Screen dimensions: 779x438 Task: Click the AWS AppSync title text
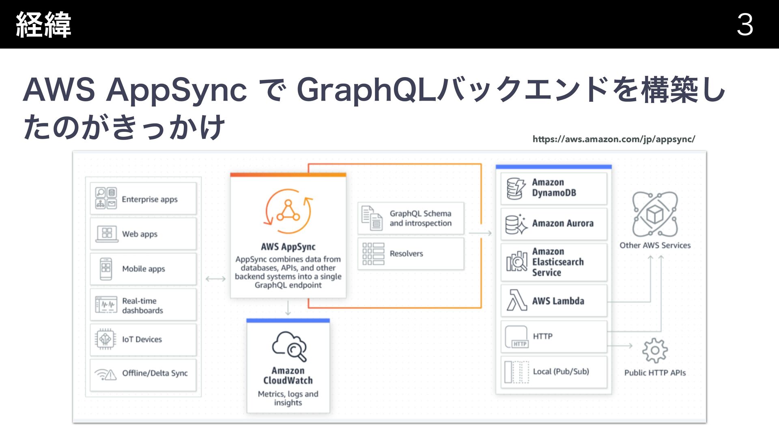pyautogui.click(x=288, y=247)
